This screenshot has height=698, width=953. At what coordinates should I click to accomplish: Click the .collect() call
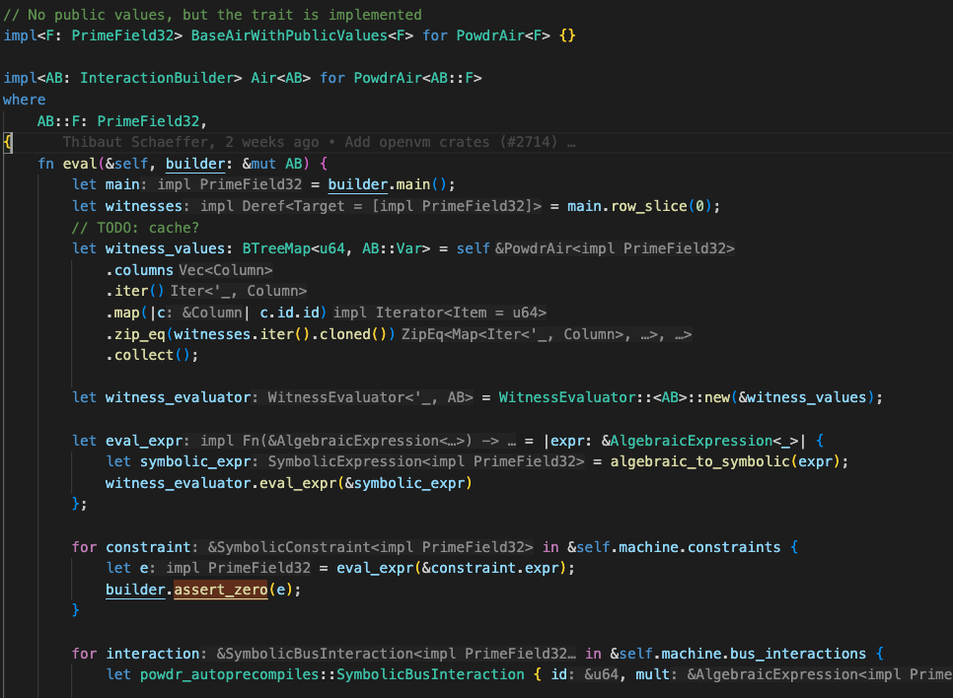coord(151,355)
